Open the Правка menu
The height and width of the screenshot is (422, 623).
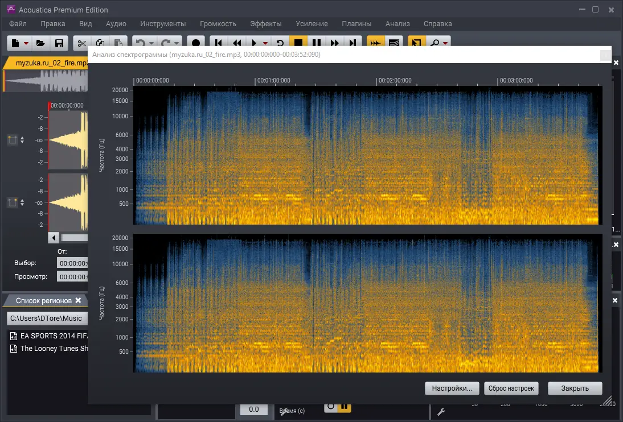[x=53, y=24]
